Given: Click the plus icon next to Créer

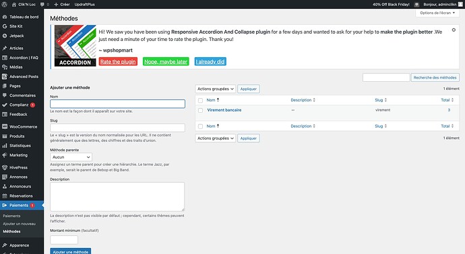Looking at the screenshot, I should (x=56, y=5).
